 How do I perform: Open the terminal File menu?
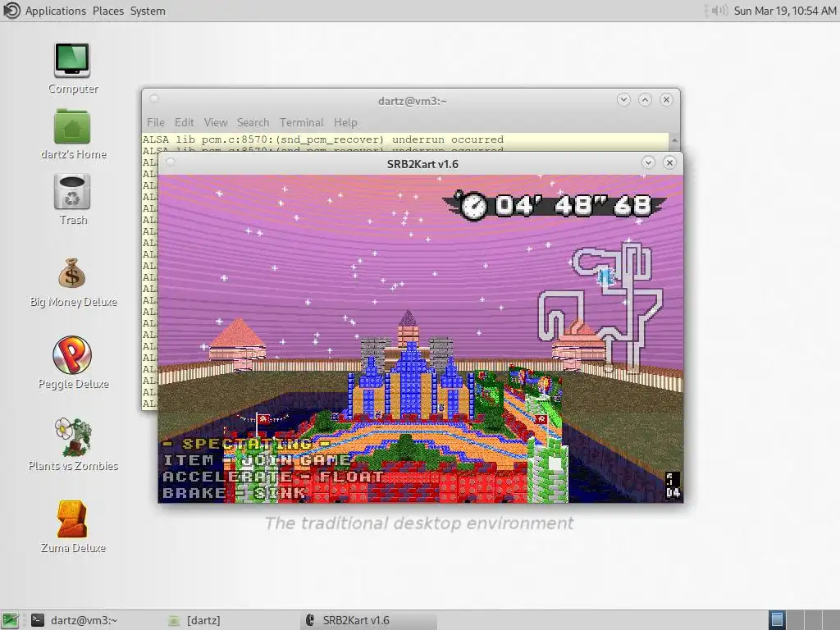156,123
